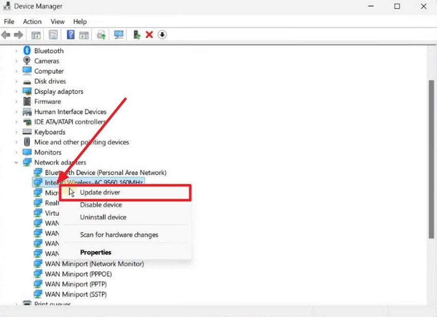
Task: Expand the Display adaptors tree node
Action: pyautogui.click(x=15, y=91)
